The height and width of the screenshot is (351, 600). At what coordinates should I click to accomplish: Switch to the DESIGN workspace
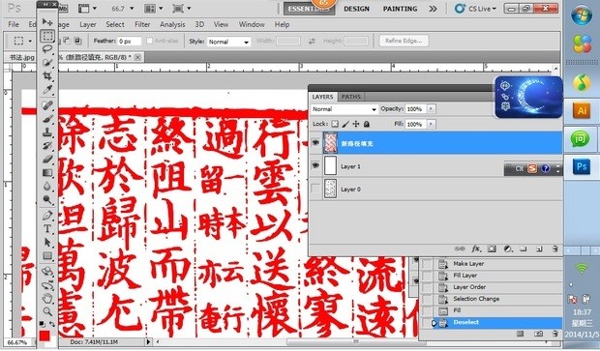357,9
